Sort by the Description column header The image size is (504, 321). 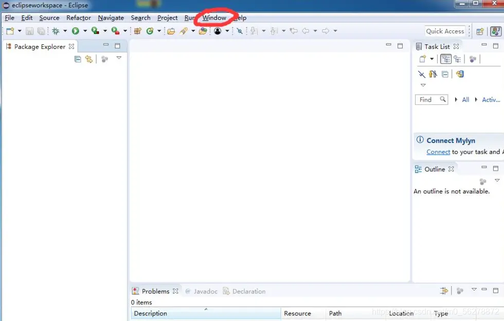click(x=206, y=313)
